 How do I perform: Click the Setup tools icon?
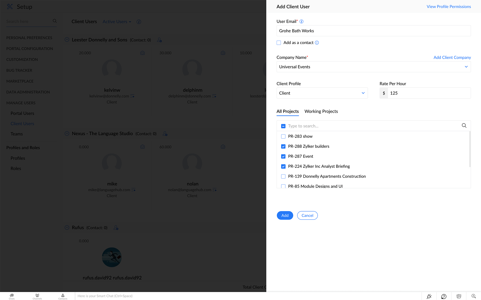click(x=10, y=6)
